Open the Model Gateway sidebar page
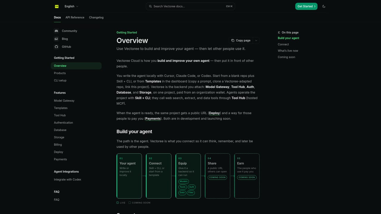 pyautogui.click(x=76, y=101)
